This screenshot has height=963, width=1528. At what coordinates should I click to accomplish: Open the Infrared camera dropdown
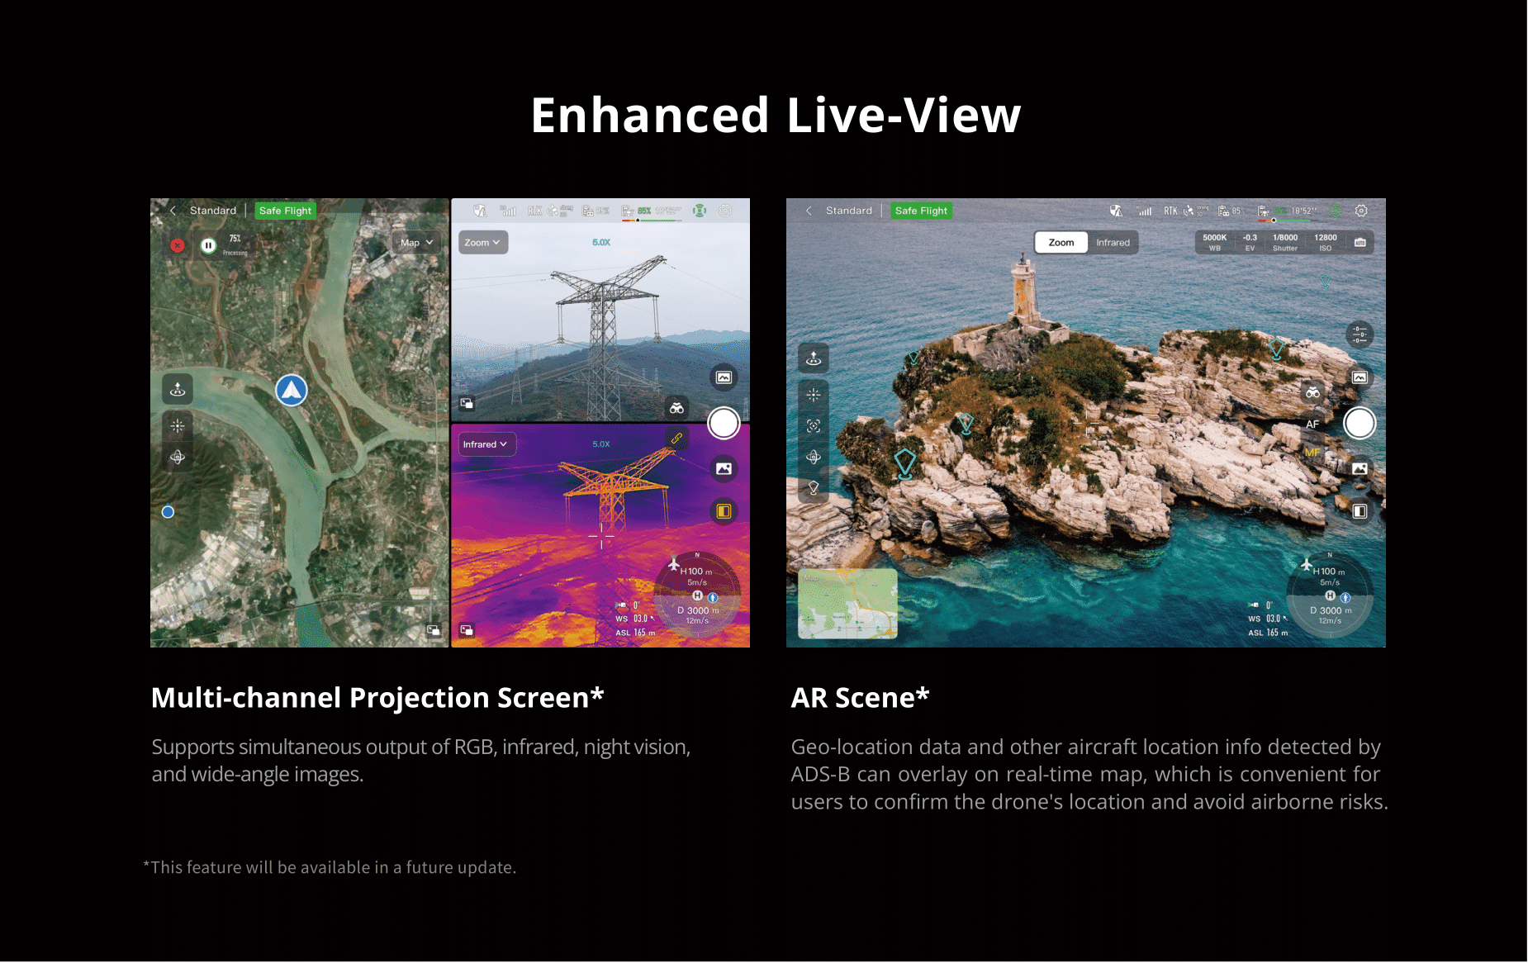tap(486, 444)
